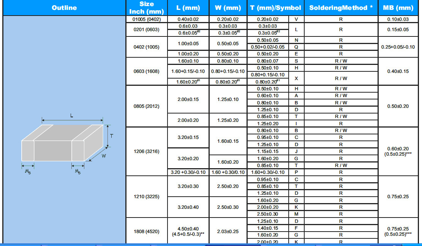Click the 1206 (3216) size cell
The image size is (422, 246).
(147, 151)
